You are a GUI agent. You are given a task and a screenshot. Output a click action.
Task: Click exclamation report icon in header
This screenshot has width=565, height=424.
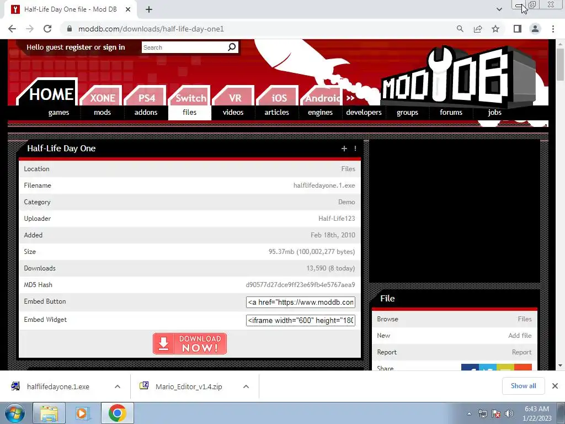[355, 149]
